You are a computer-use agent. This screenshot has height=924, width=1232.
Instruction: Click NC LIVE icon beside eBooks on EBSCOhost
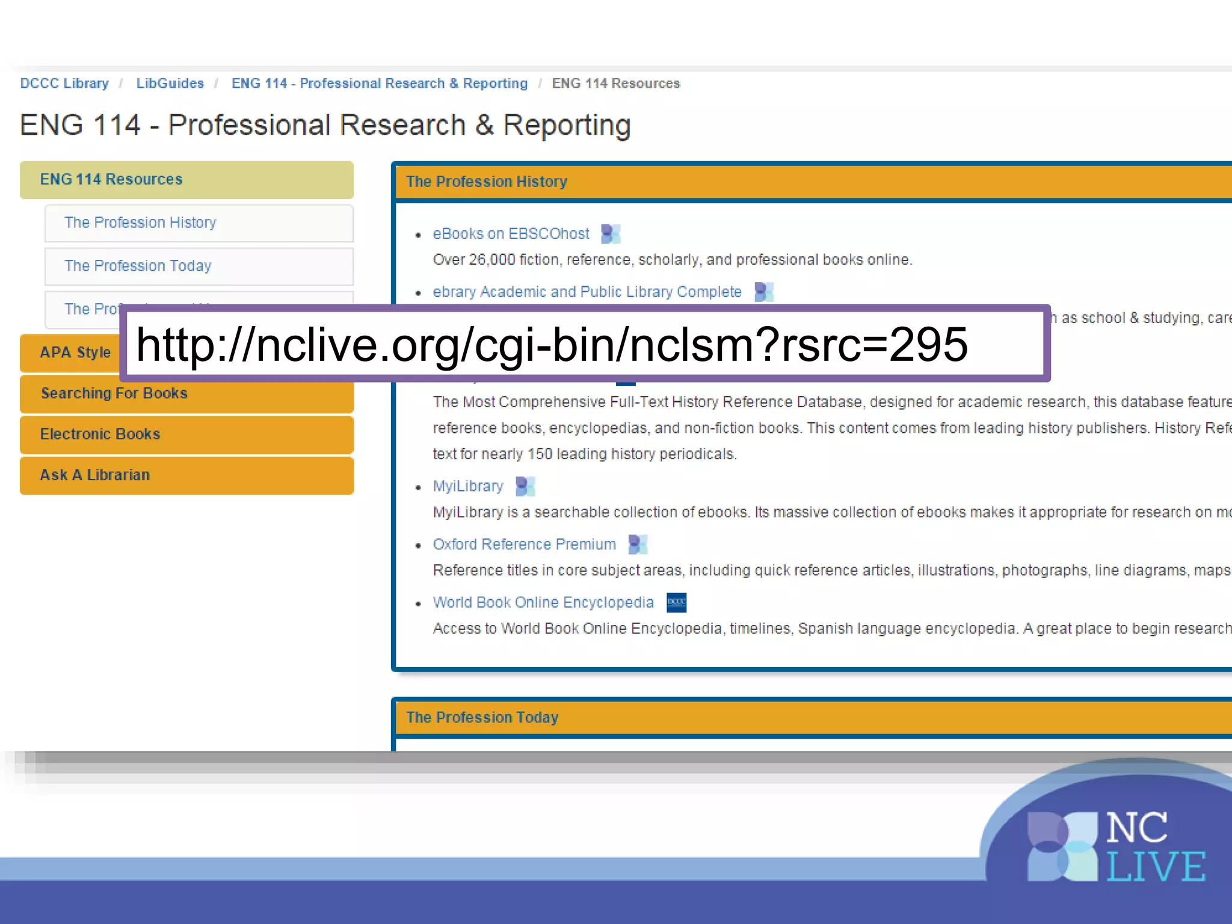611,234
